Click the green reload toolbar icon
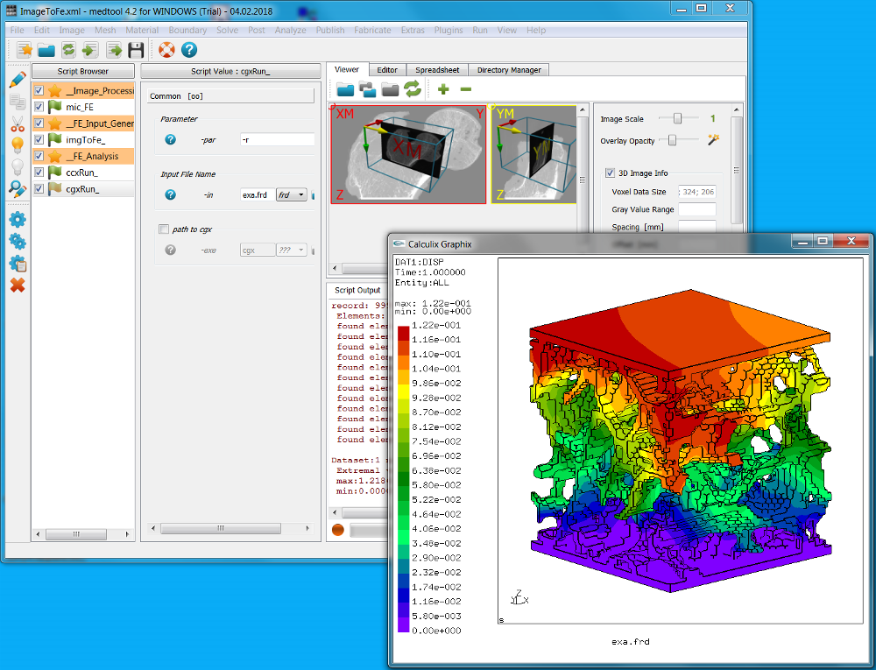 [68, 50]
